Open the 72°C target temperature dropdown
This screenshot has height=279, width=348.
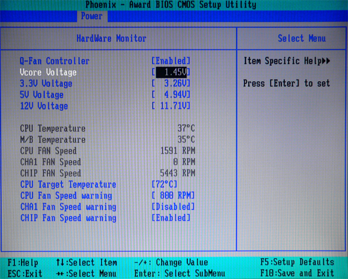(165, 184)
